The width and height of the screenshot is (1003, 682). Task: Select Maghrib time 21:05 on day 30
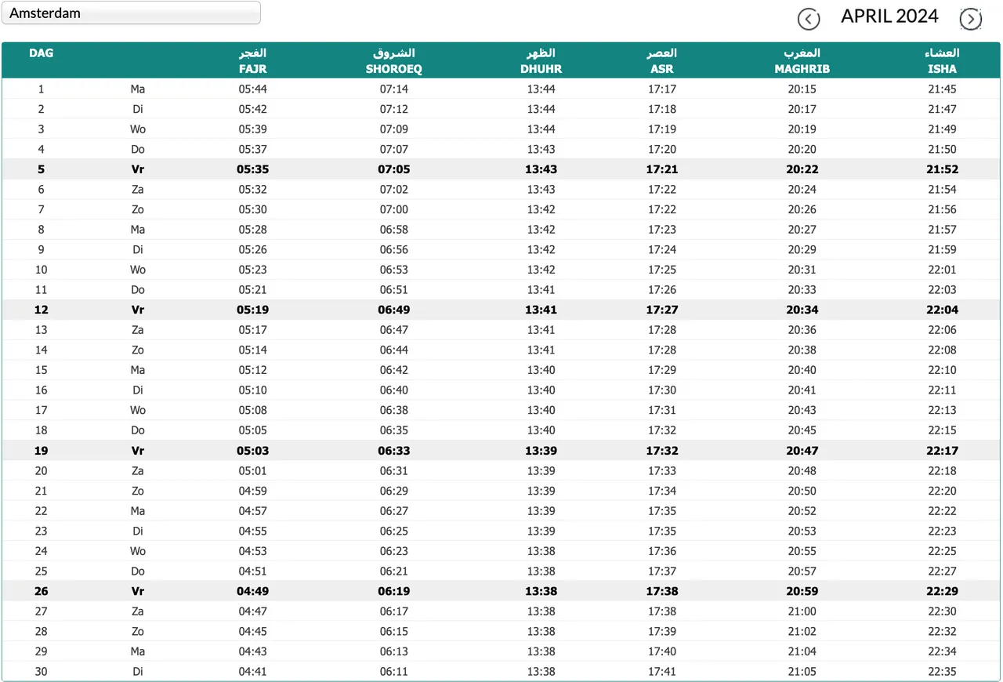[802, 672]
